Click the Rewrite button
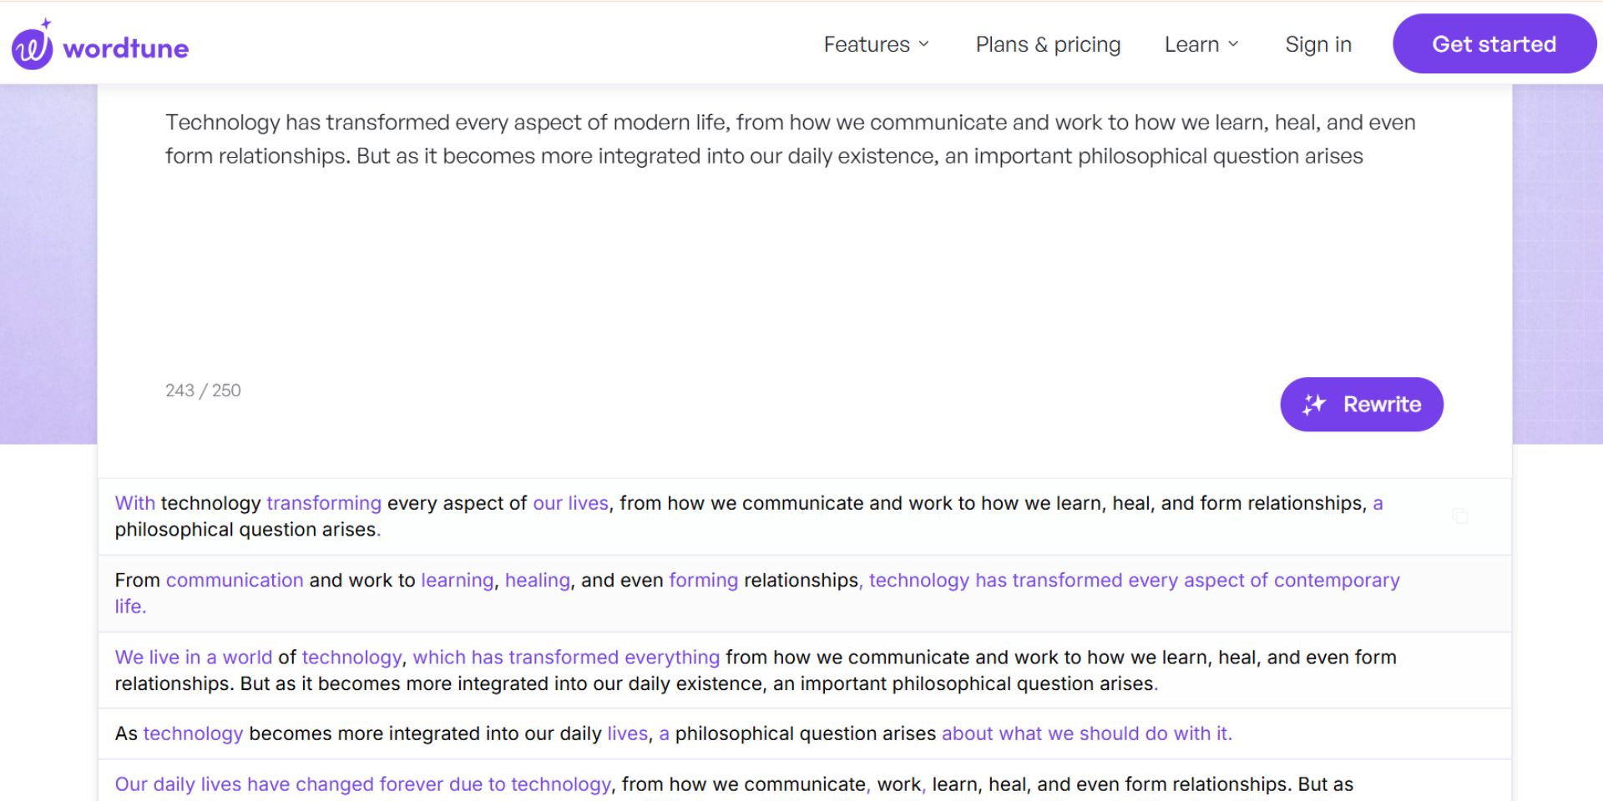 pyautogui.click(x=1362, y=405)
